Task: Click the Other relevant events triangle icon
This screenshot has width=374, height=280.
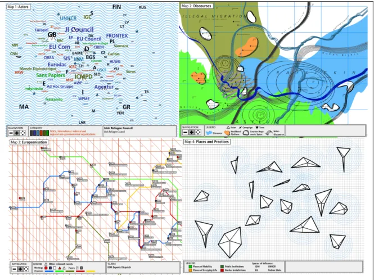Action: (x=46, y=264)
